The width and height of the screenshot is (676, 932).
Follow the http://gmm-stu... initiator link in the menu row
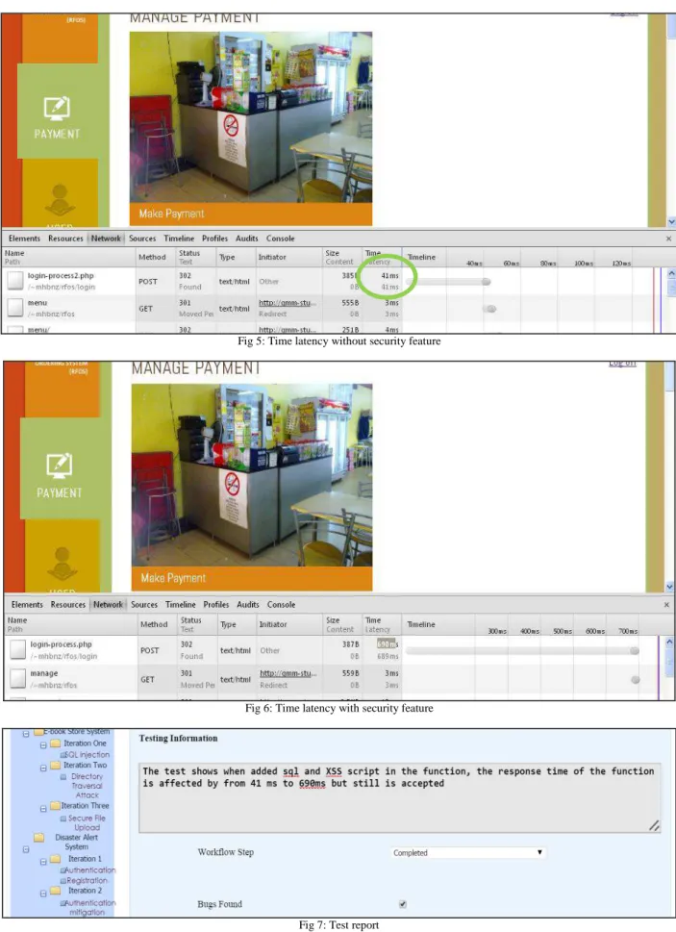pyautogui.click(x=287, y=303)
